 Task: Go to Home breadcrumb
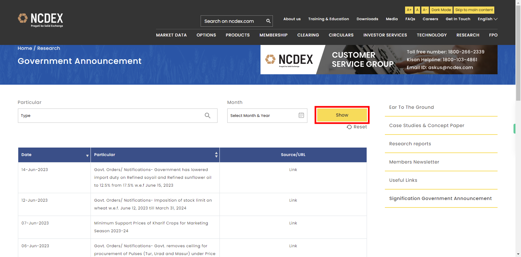click(x=25, y=48)
